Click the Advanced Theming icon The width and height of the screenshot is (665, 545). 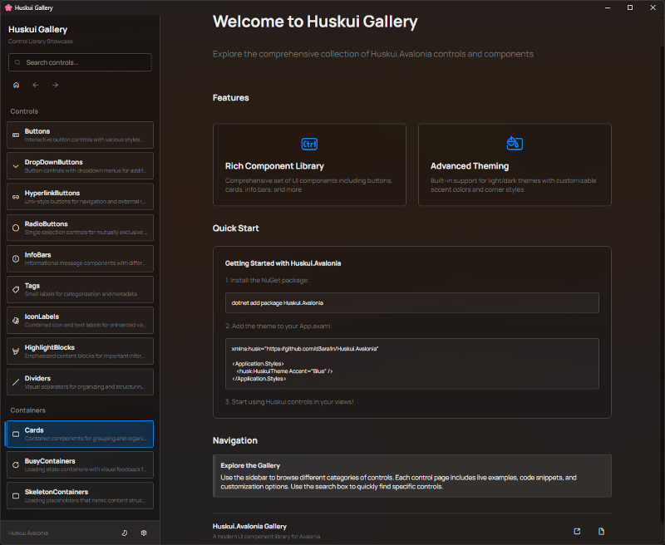point(515,144)
